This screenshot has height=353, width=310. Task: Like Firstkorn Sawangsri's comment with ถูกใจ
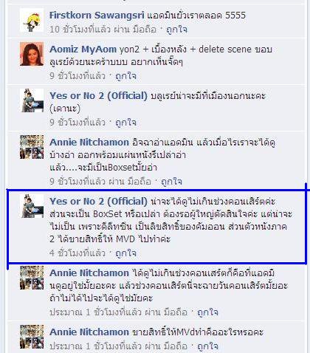pyautogui.click(x=177, y=30)
